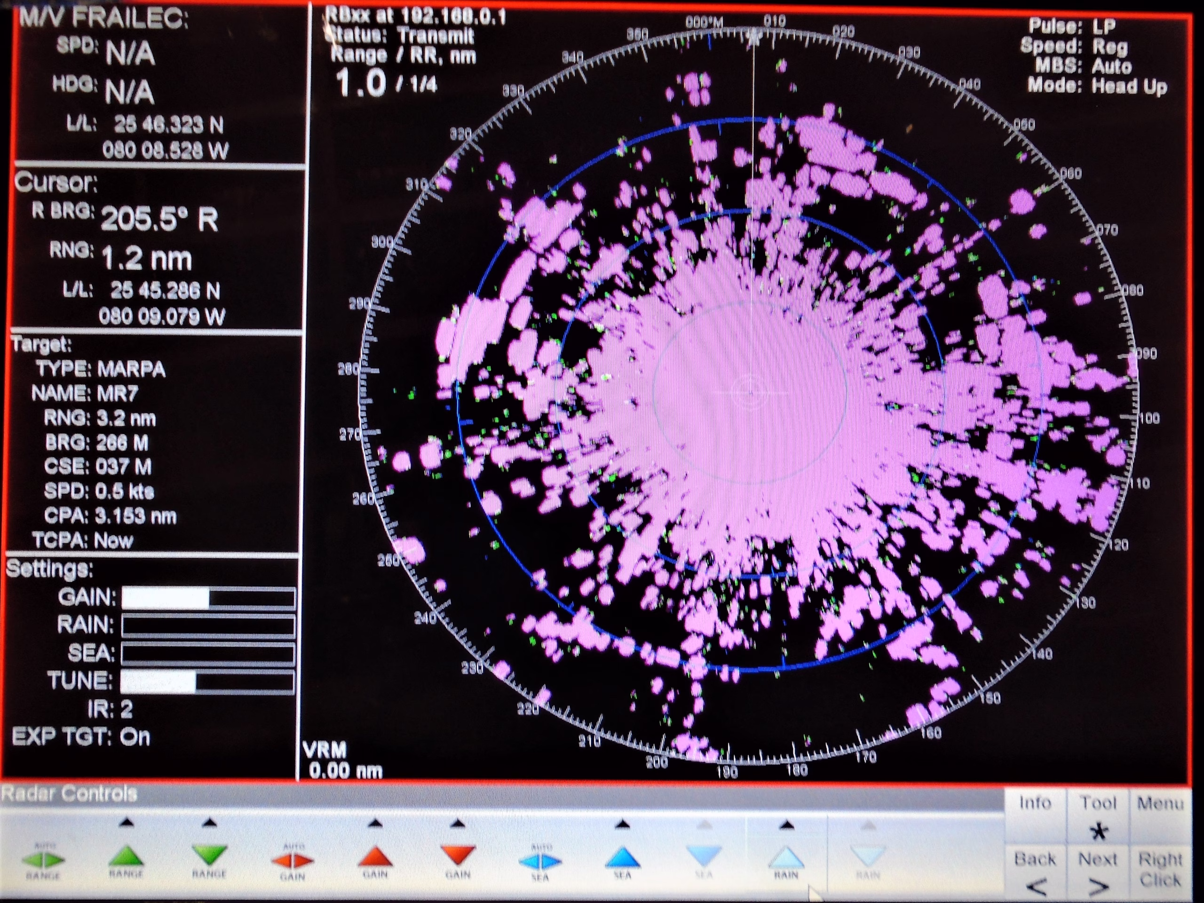Open the Info button
The image size is (1204, 903).
[1035, 816]
